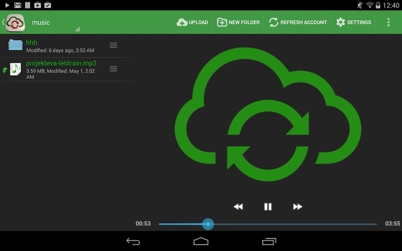Screen dimensions: 402x251
Task: Tap the 12:40 clock
Action: click(x=391, y=5)
